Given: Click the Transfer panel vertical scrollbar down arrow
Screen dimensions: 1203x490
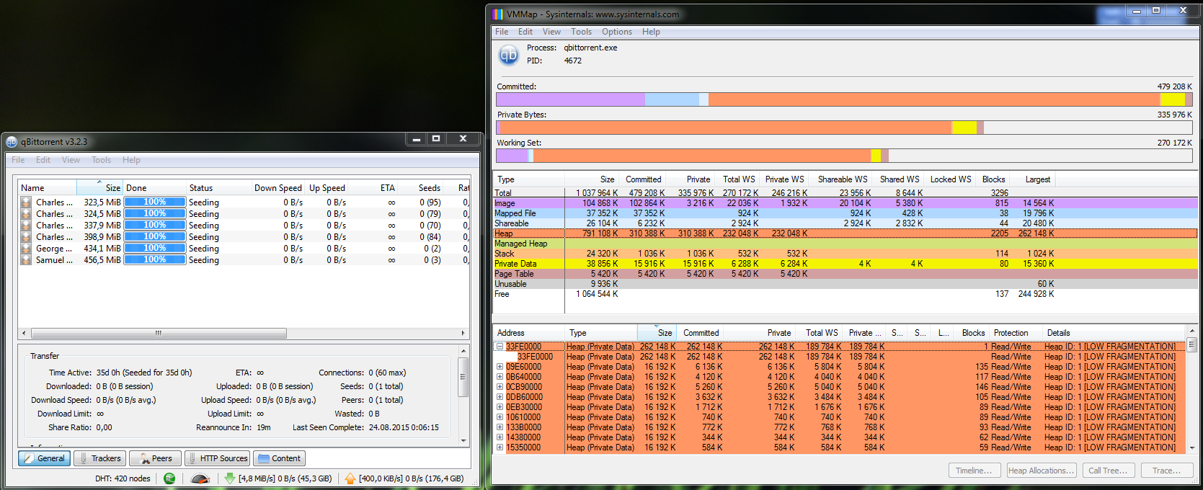Looking at the screenshot, I should [x=463, y=440].
